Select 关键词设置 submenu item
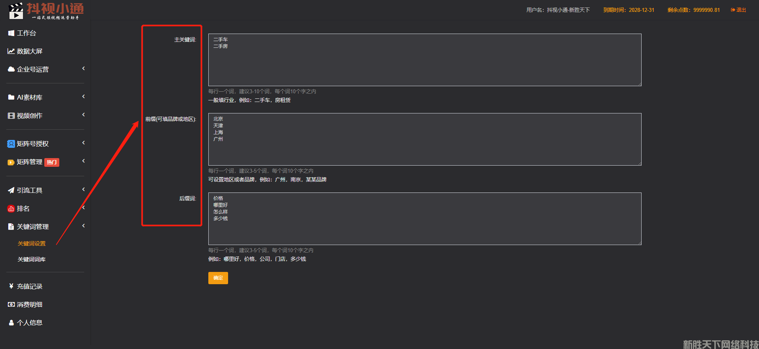 [x=32, y=243]
